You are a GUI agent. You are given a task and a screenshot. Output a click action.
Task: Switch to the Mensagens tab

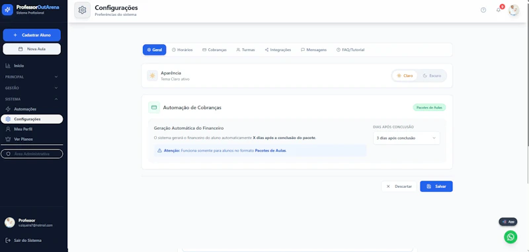313,50
